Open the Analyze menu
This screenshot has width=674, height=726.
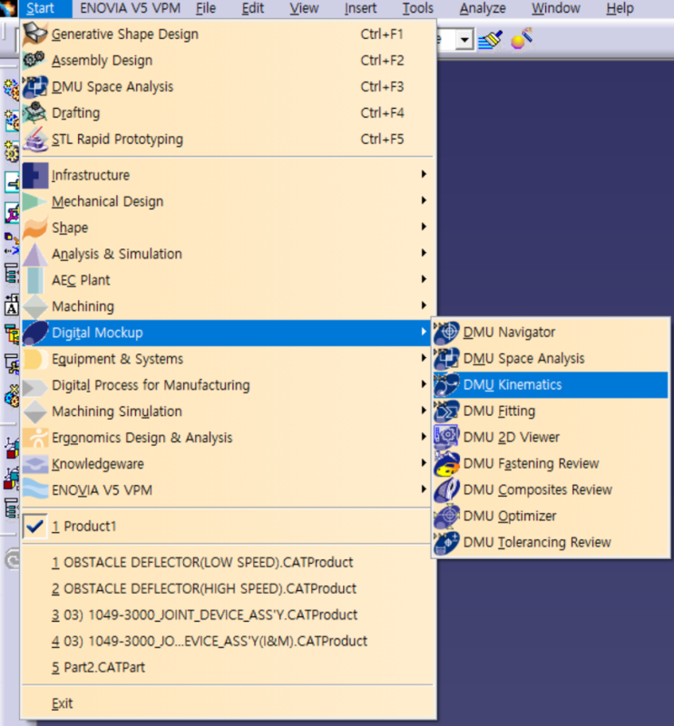tap(483, 8)
